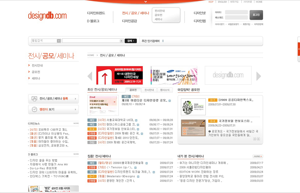300x193 pixels.
Task: Click the 아이디 input field
Action: (236, 12)
